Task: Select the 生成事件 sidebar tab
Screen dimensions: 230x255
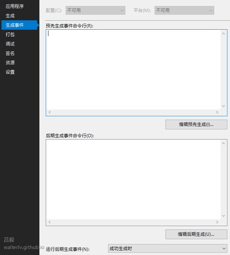Action: 15,25
